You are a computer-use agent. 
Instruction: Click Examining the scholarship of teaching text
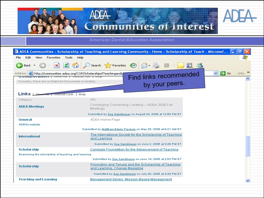click(55, 154)
